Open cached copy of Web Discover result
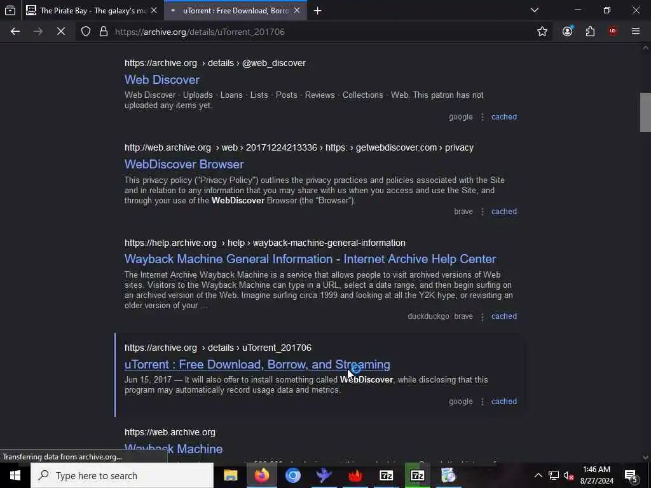Image resolution: width=651 pixels, height=488 pixels. click(504, 117)
